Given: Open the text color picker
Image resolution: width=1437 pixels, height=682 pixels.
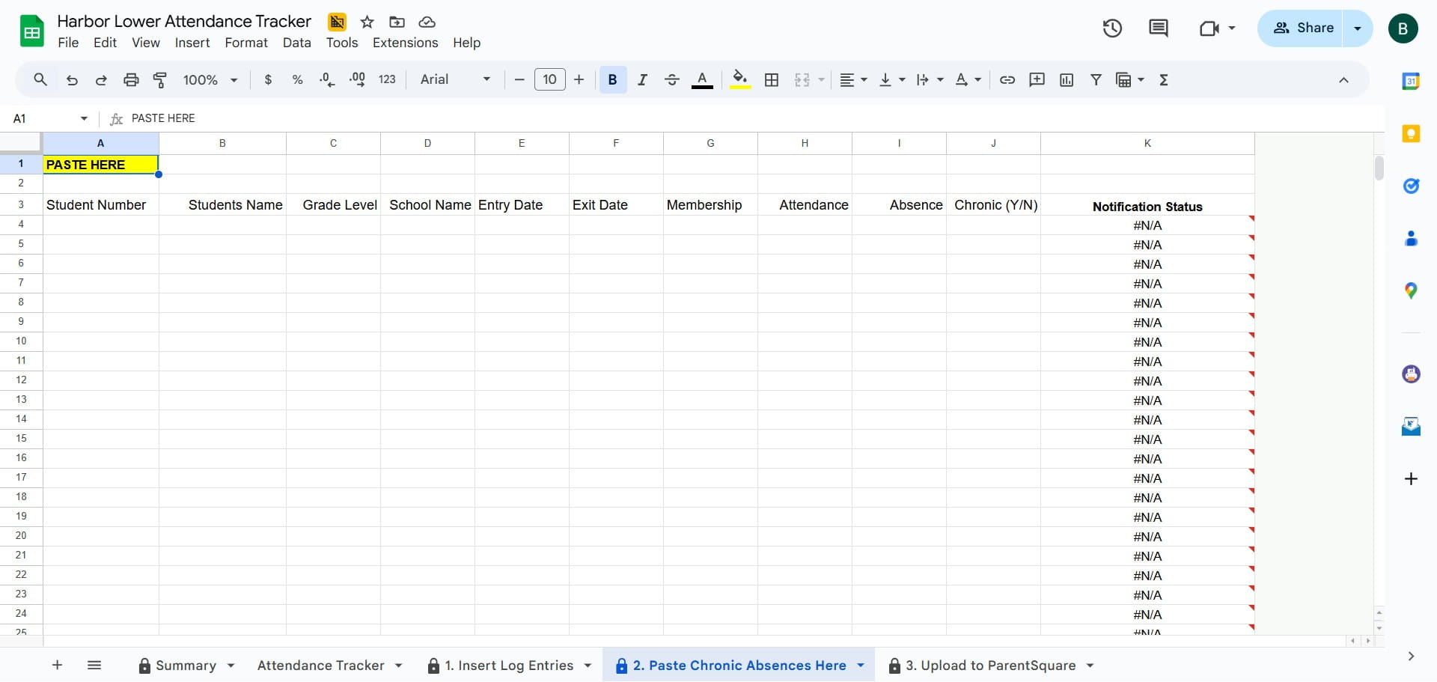Looking at the screenshot, I should [x=702, y=79].
